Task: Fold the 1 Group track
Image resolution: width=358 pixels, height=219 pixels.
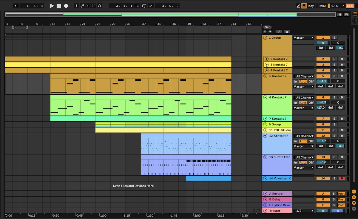Action: pyautogui.click(x=265, y=38)
